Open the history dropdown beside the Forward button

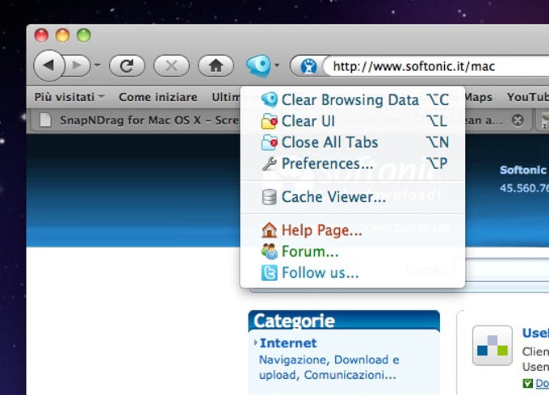98,65
